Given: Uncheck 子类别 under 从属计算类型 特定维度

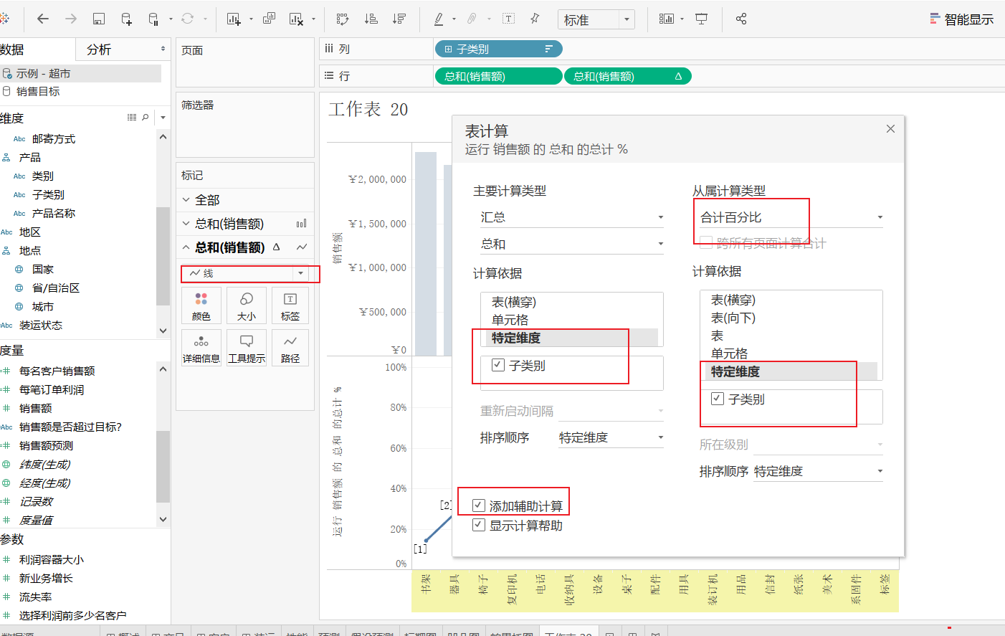Looking at the screenshot, I should 718,399.
